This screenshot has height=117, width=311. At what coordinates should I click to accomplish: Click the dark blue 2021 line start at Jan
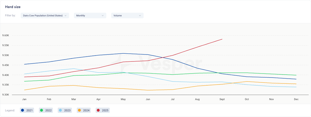point(25,64)
